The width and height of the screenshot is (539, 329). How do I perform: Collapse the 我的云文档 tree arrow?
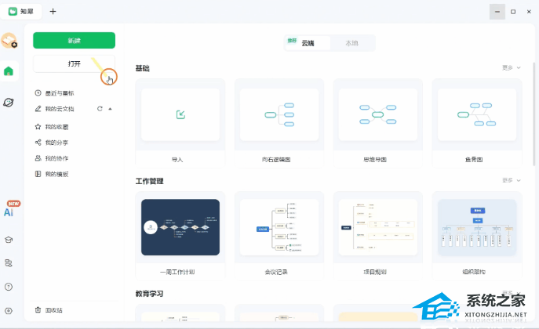pos(110,109)
